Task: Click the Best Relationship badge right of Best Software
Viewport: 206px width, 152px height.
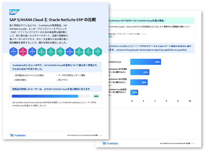Action: pyautogui.click(x=79, y=52)
